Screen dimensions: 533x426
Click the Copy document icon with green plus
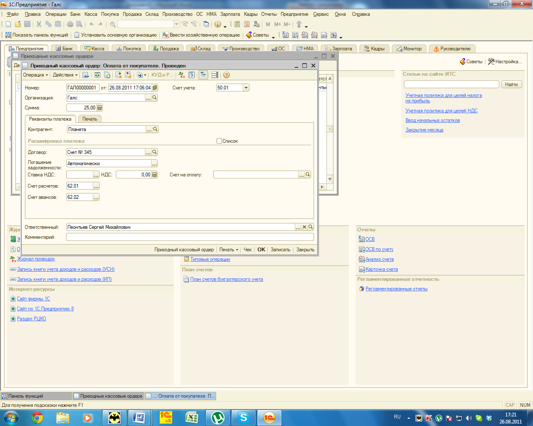coord(107,75)
